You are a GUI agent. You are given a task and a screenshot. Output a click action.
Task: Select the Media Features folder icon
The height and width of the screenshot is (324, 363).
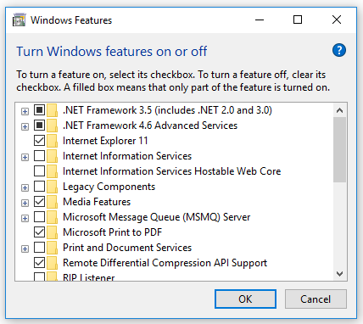tap(53, 202)
